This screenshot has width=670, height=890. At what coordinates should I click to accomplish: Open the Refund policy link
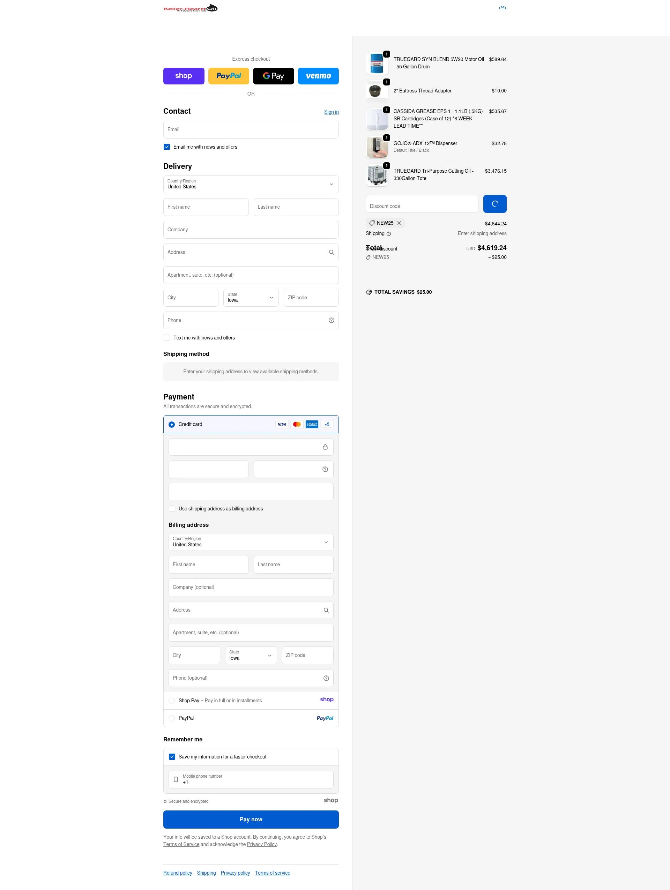pyautogui.click(x=178, y=873)
